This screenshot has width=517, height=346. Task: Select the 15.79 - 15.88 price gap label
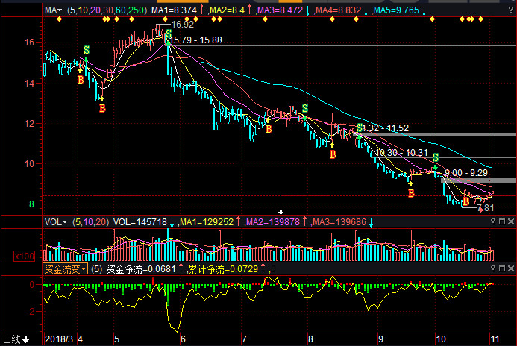[x=196, y=40]
